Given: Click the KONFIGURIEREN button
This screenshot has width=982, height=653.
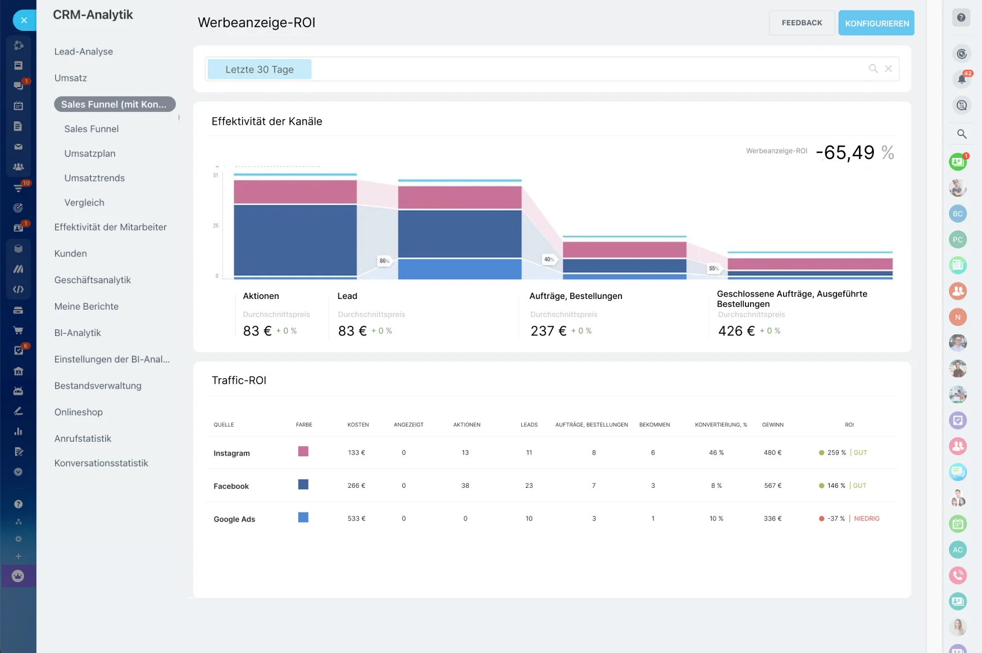Looking at the screenshot, I should pyautogui.click(x=876, y=23).
